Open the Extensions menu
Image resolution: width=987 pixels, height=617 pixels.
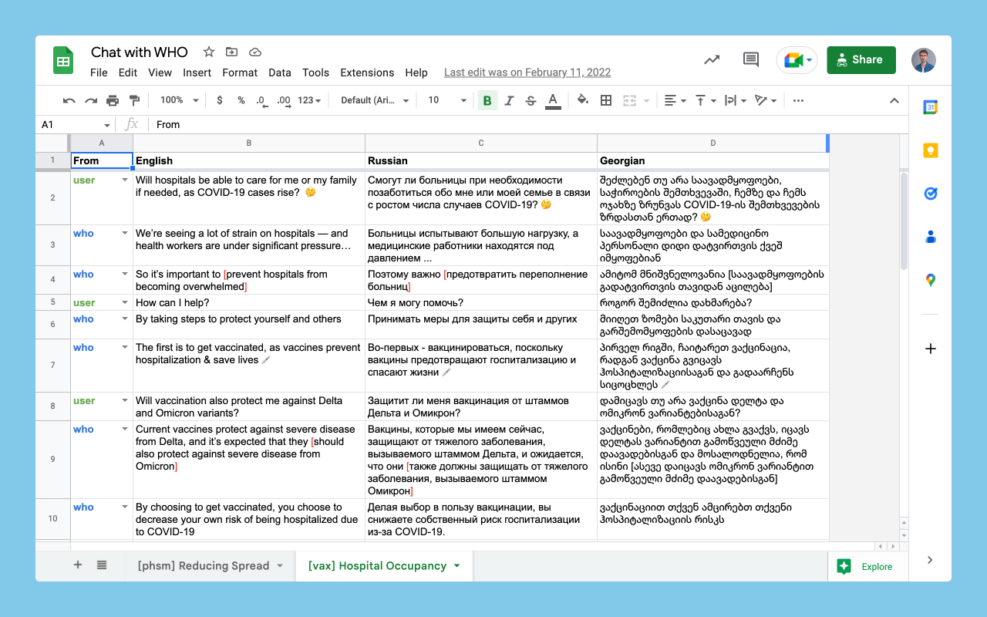pos(367,72)
